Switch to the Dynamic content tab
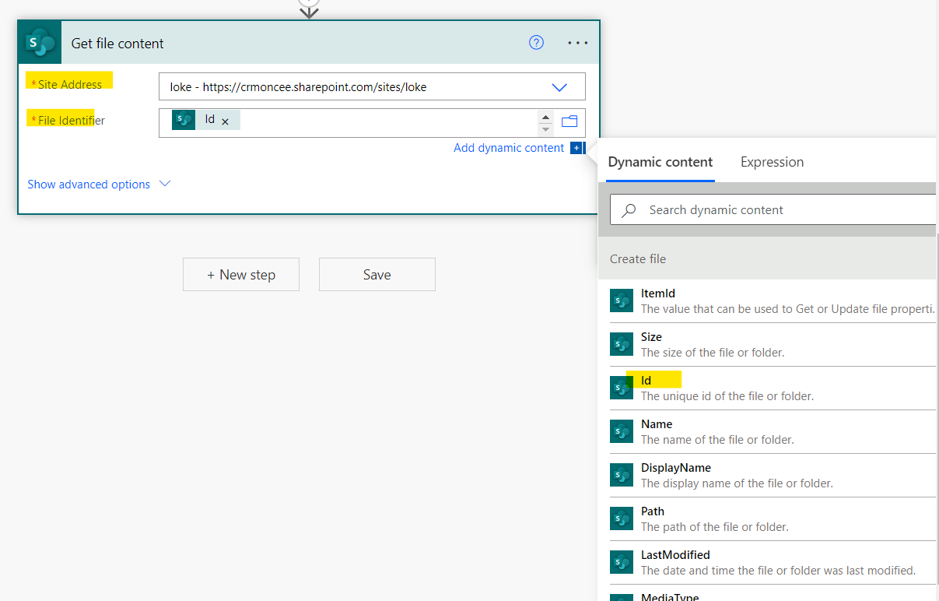This screenshot has width=939, height=601. (x=660, y=162)
